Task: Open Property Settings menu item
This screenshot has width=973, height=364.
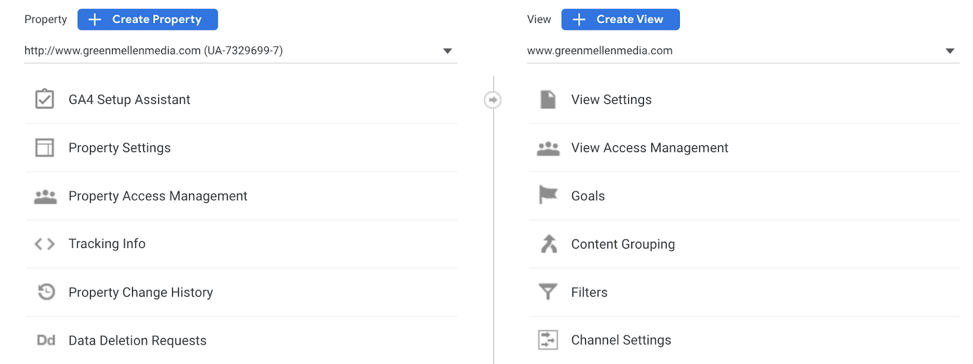Action: 120,148
